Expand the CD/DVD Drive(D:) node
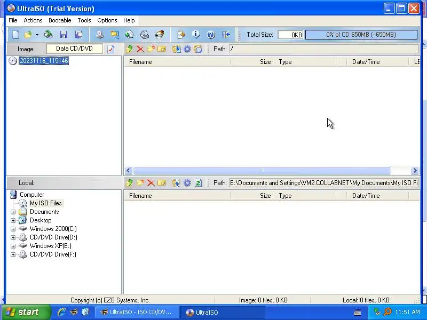The width and height of the screenshot is (427, 320). pos(13,237)
